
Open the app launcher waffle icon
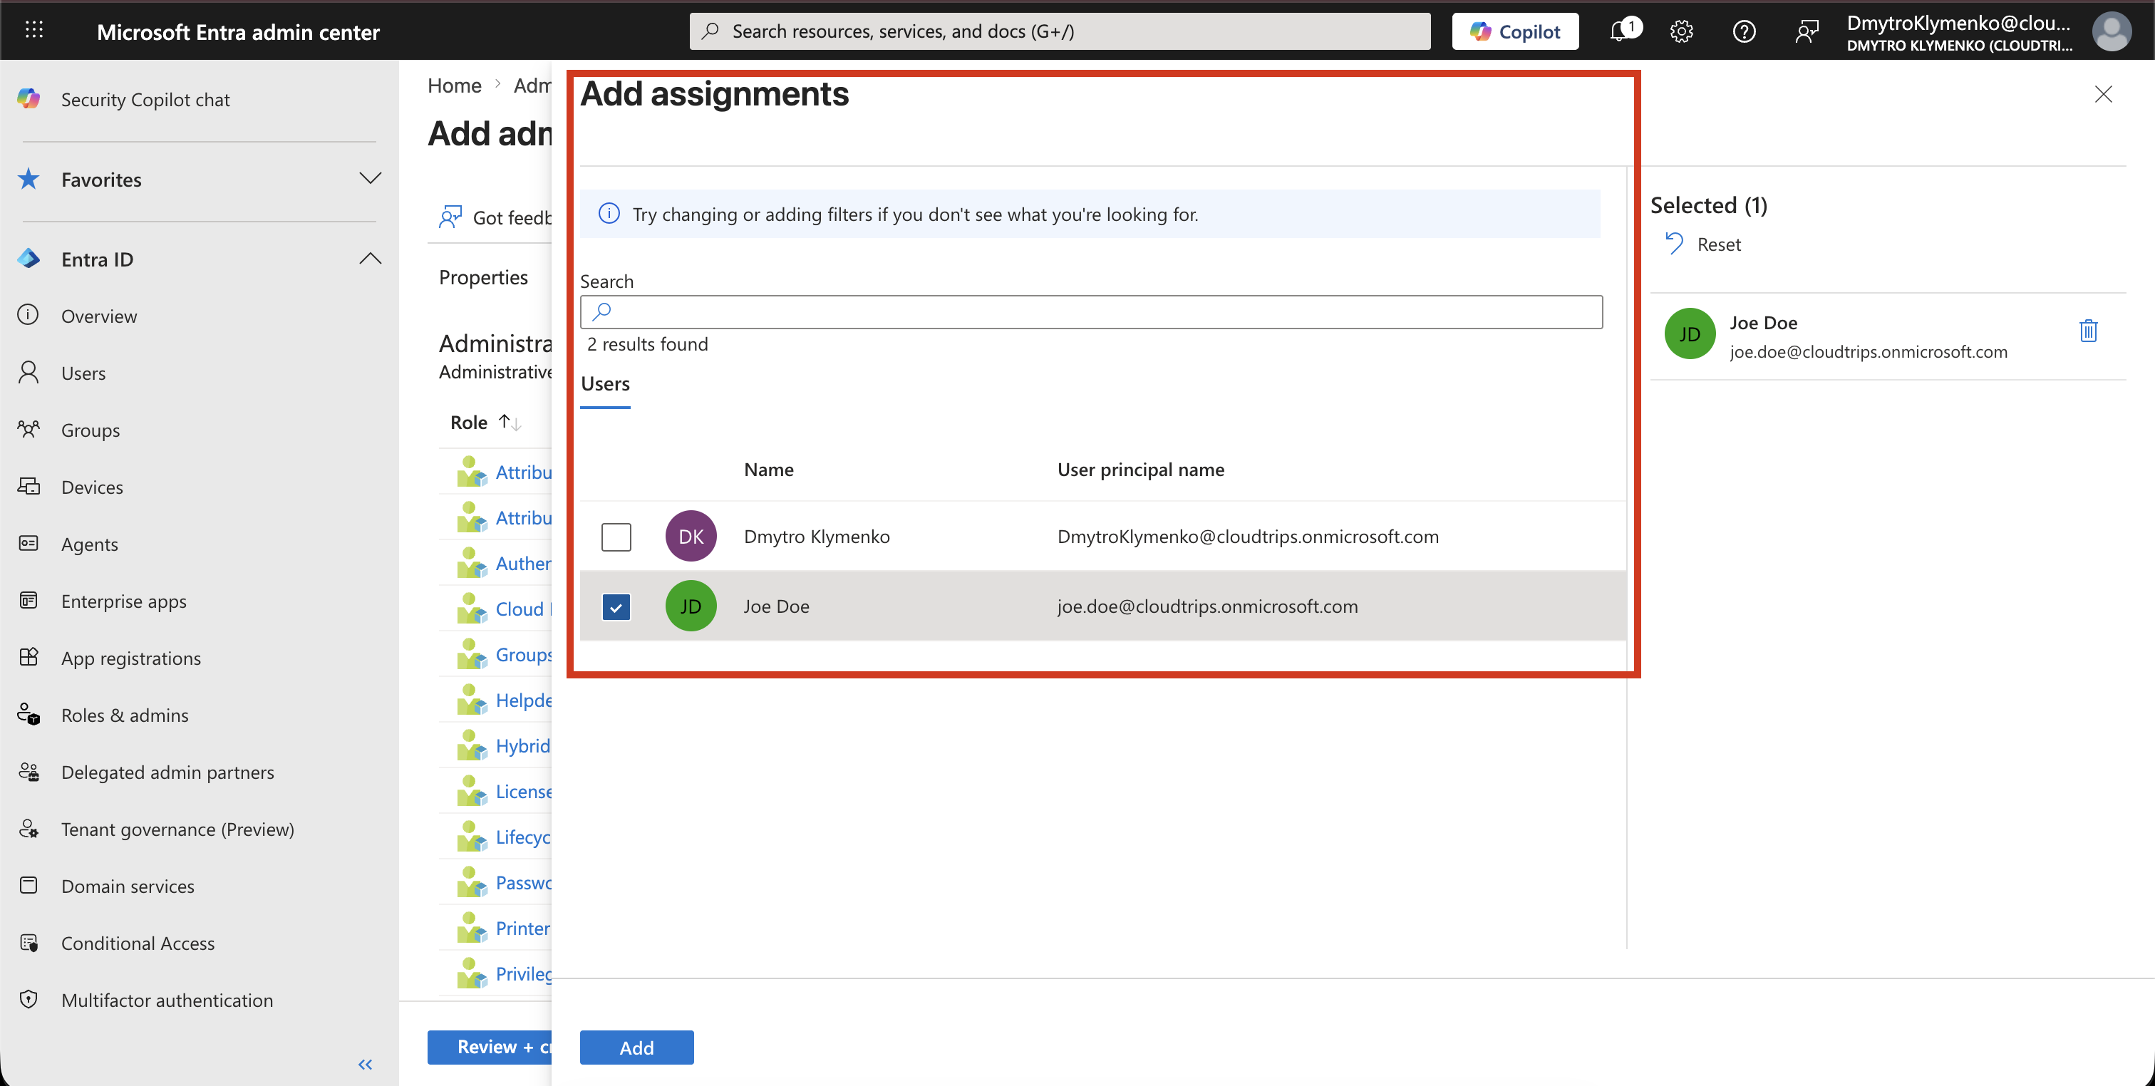pyautogui.click(x=34, y=31)
